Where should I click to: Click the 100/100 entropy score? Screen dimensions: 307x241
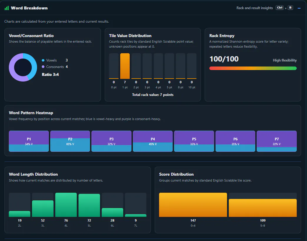click(x=224, y=59)
